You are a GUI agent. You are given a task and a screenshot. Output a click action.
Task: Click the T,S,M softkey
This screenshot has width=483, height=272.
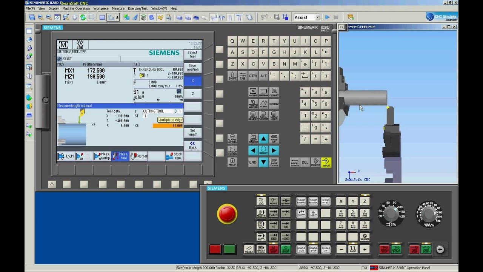pyautogui.click(x=66, y=156)
